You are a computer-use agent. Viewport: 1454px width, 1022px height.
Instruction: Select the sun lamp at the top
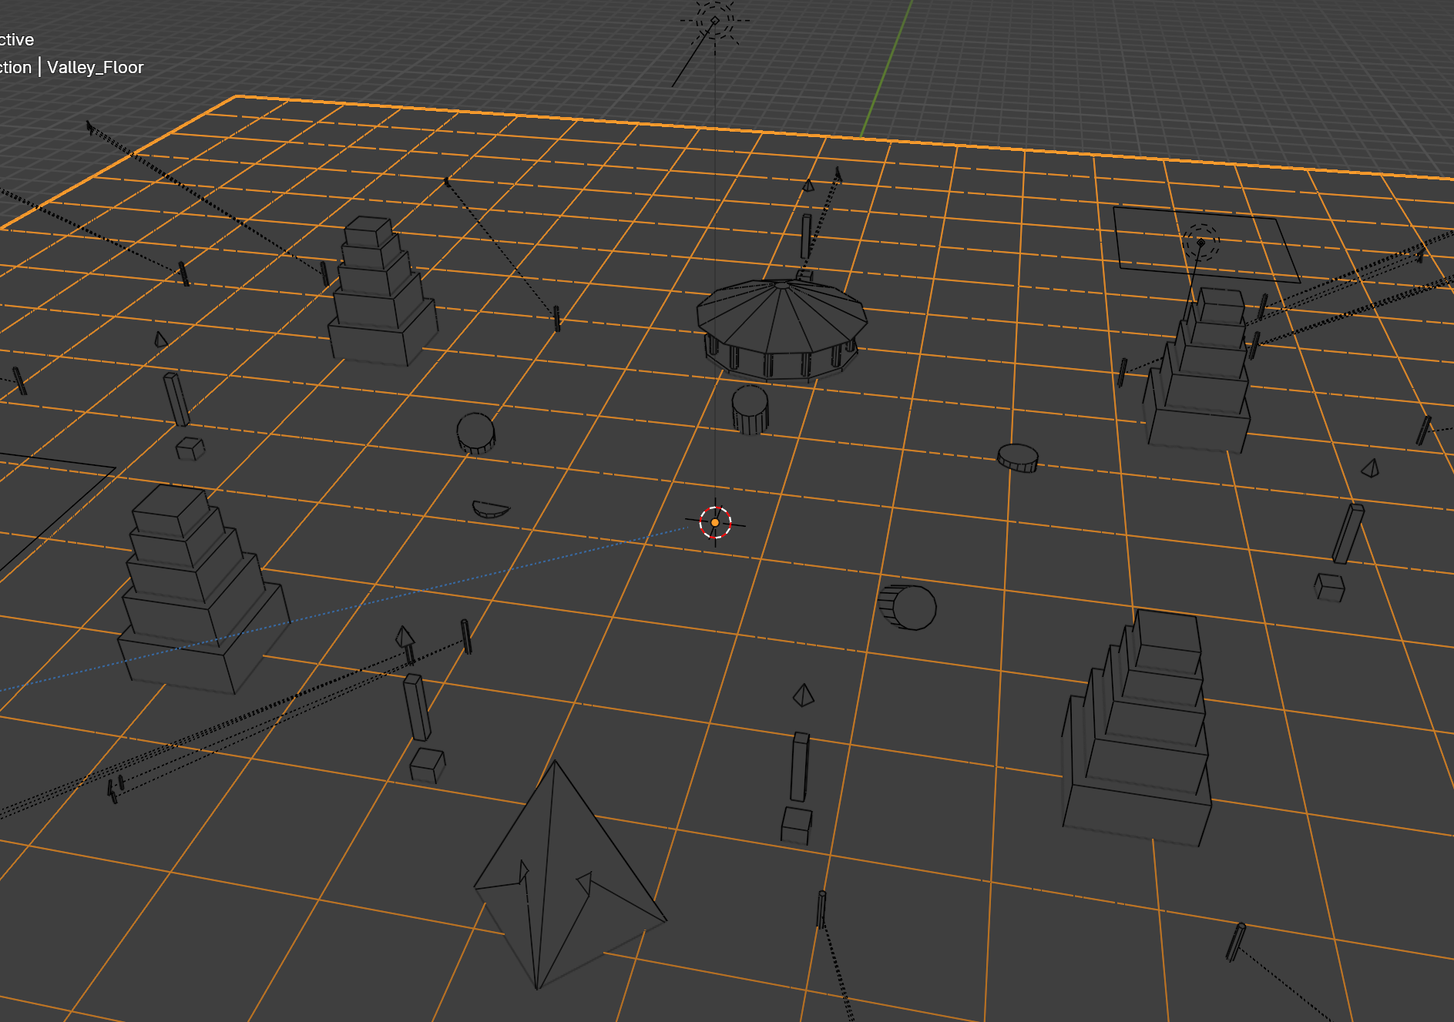tap(715, 21)
